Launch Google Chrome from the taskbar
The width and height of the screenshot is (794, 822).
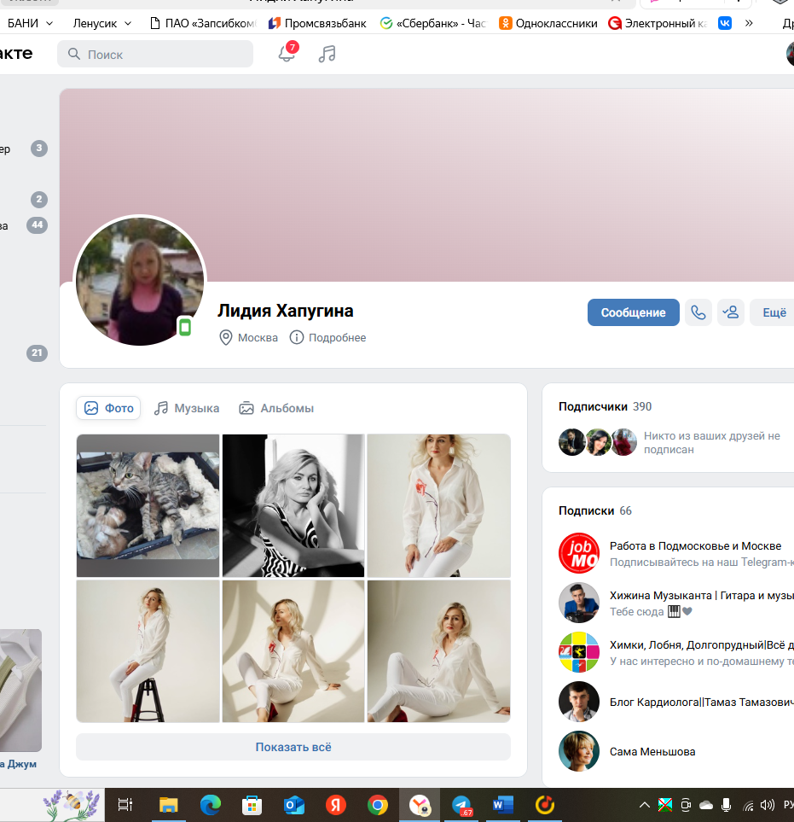(x=378, y=805)
